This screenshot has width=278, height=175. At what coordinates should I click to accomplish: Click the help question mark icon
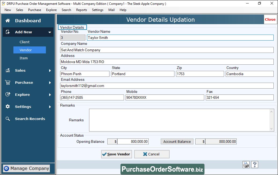tap(255, 165)
